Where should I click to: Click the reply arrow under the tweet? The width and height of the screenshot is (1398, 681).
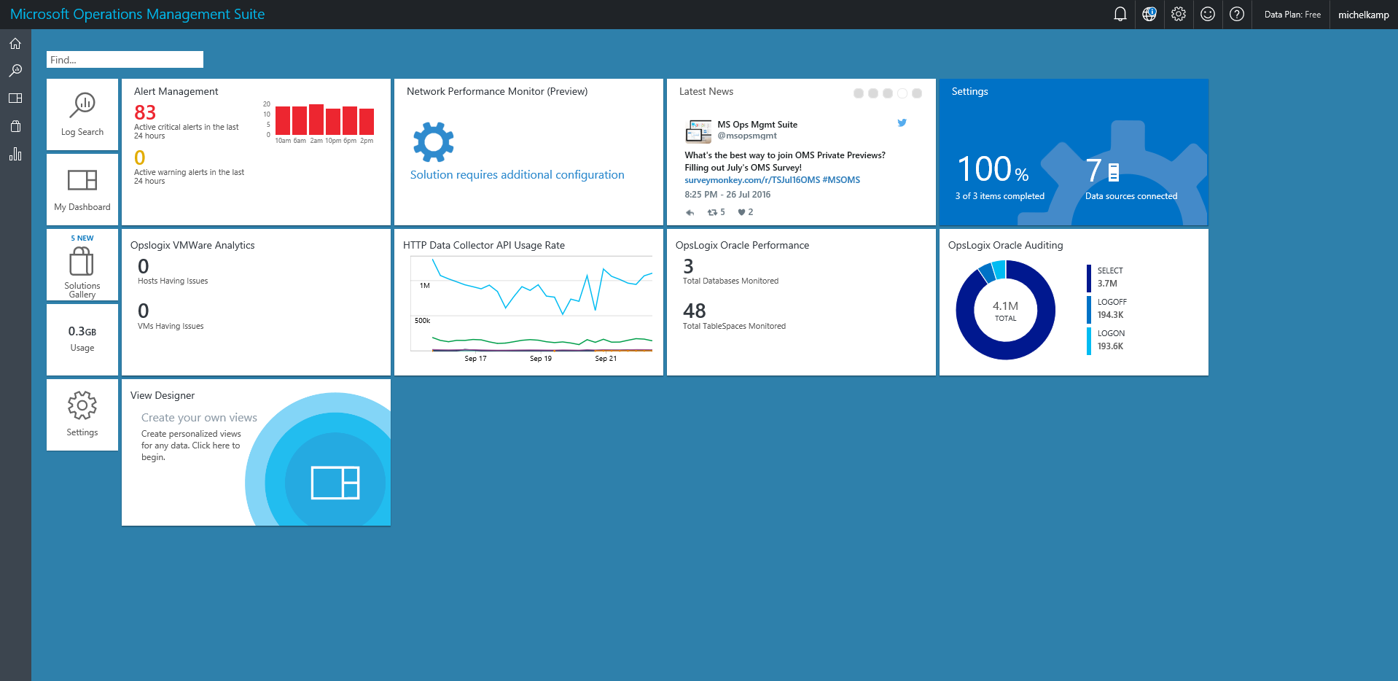tap(690, 212)
